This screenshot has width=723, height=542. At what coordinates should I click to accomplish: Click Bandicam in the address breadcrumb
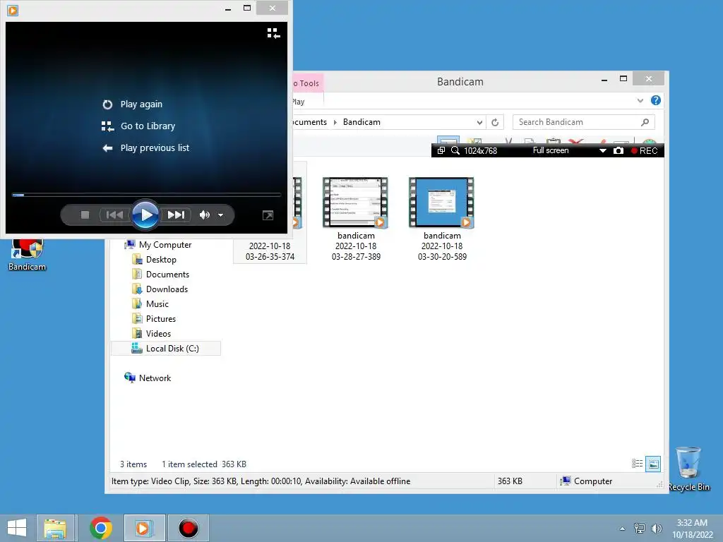[x=361, y=122]
